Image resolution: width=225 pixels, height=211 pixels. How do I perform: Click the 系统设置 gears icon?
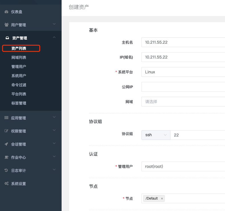click(7, 183)
